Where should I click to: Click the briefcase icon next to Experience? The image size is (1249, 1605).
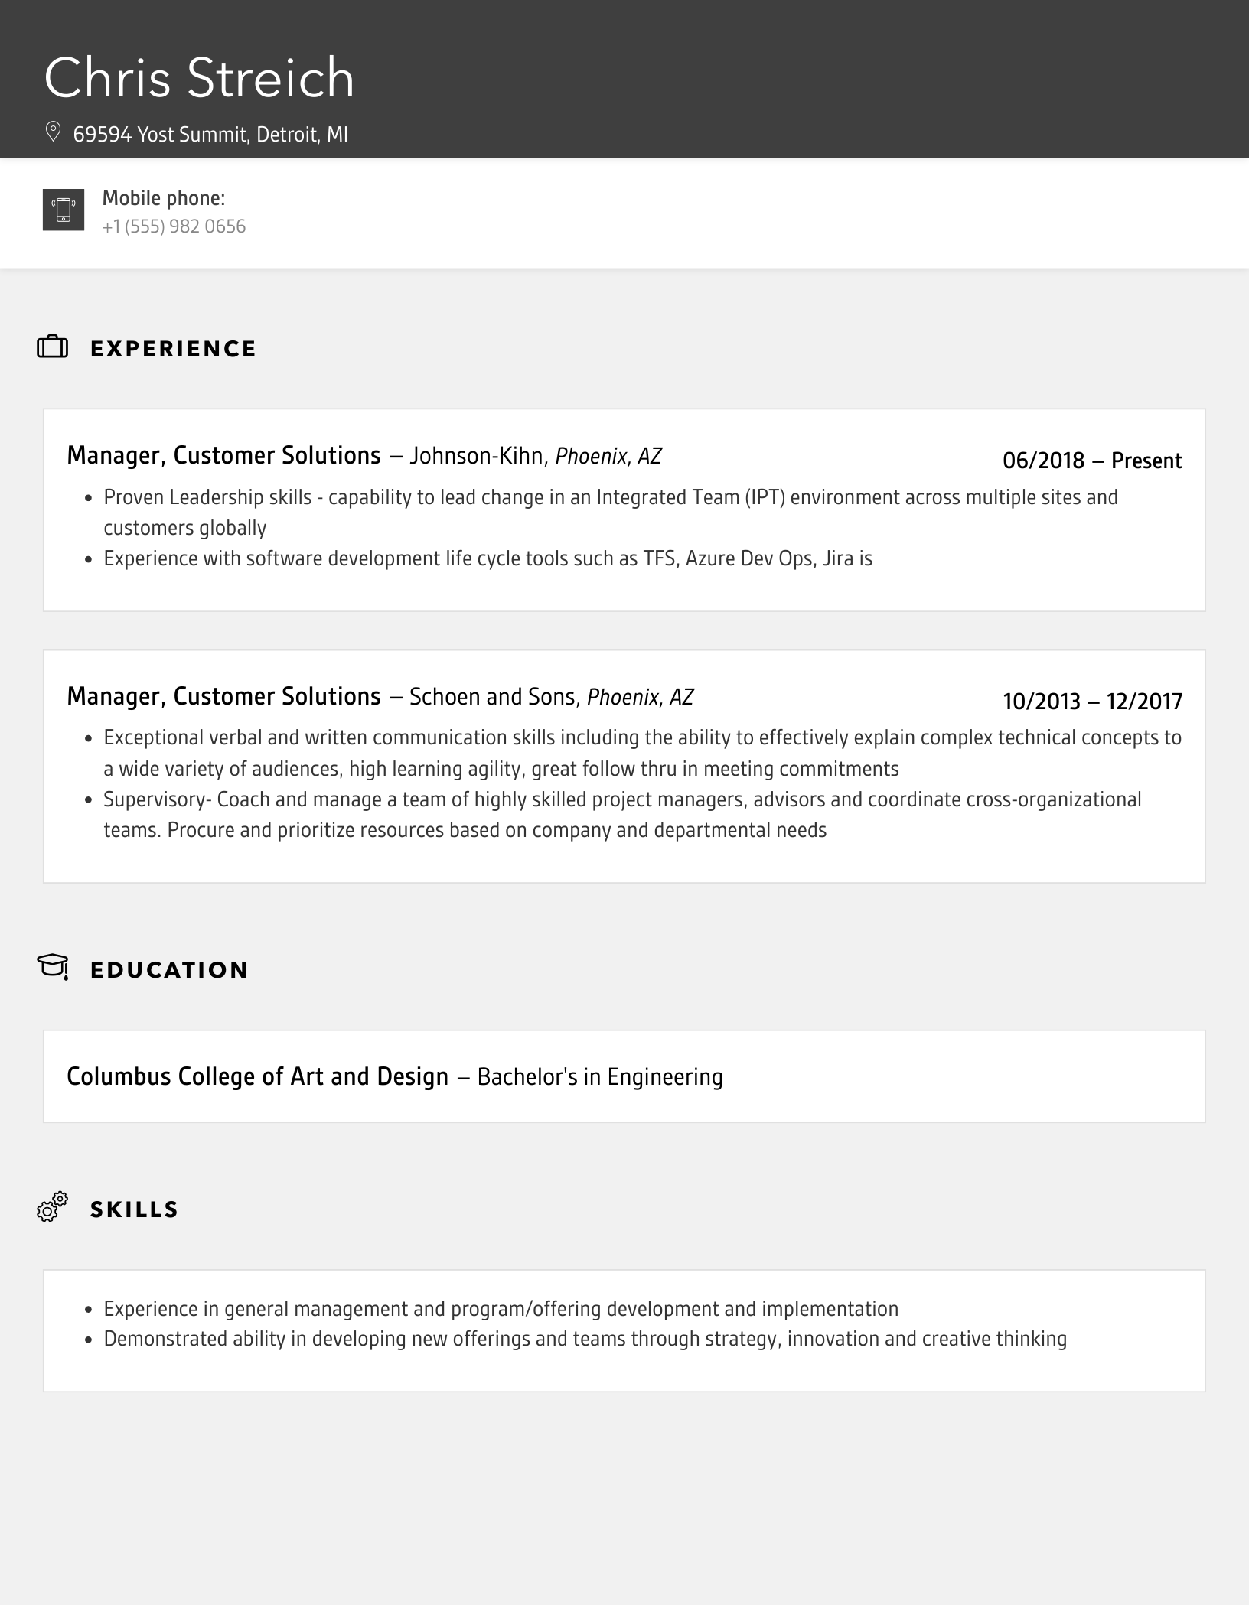tap(53, 347)
